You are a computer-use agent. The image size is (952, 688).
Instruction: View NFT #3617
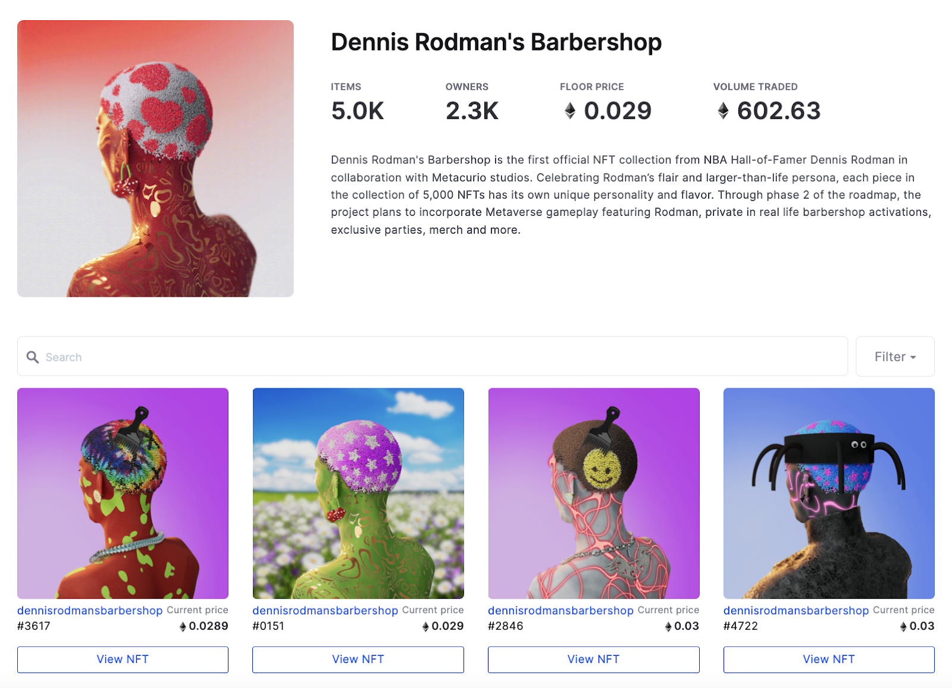(x=123, y=659)
